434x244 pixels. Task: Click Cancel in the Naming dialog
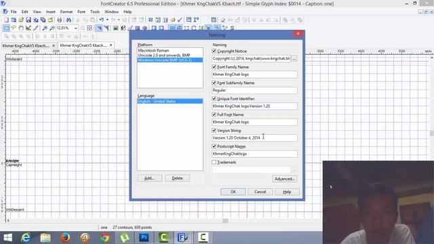[260, 192]
